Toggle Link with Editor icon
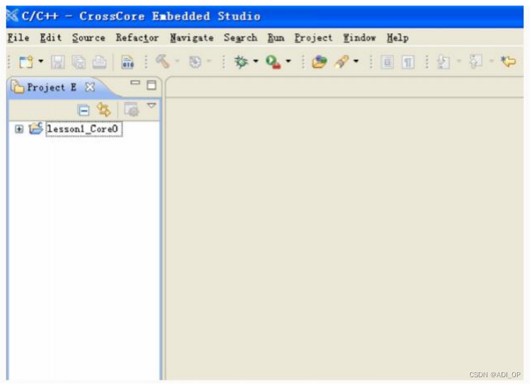The image size is (530, 384). [x=104, y=110]
